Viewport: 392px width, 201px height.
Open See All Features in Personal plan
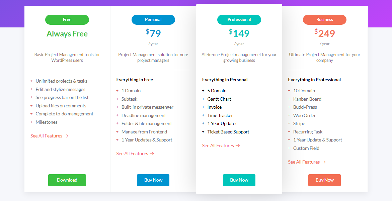tap(135, 154)
